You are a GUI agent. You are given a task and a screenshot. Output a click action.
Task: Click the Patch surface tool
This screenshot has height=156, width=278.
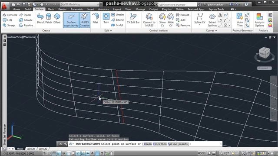point(48,18)
